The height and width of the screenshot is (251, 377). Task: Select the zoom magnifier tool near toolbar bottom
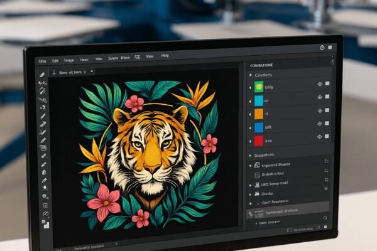pos(45,196)
